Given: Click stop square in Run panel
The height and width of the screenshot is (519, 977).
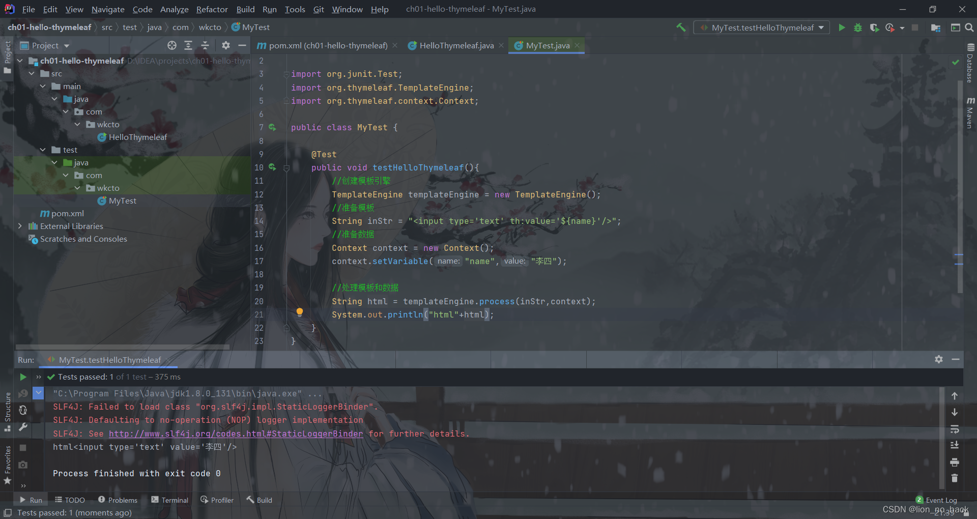Looking at the screenshot, I should pyautogui.click(x=23, y=448).
